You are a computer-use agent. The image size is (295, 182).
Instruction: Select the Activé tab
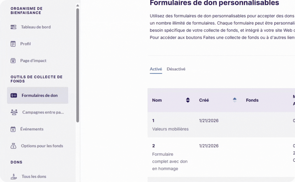point(156,69)
